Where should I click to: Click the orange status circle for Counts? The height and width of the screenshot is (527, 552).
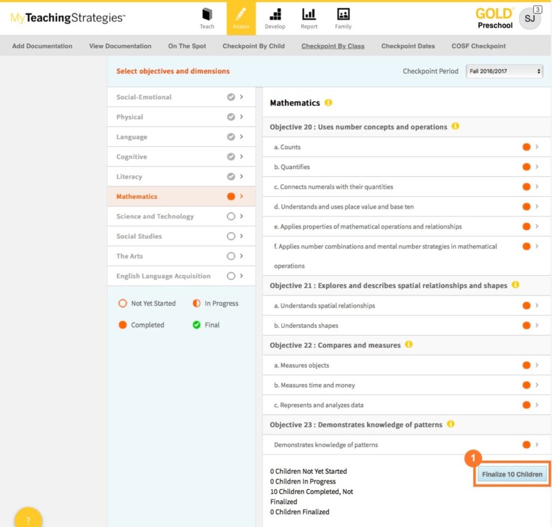coord(526,147)
